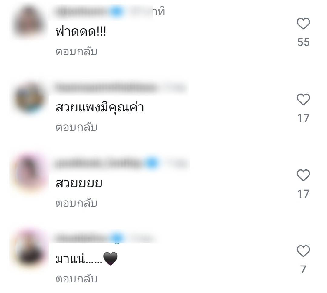View the 7 likes count
Image resolution: width=327 pixels, height=293 pixels.
tap(303, 269)
